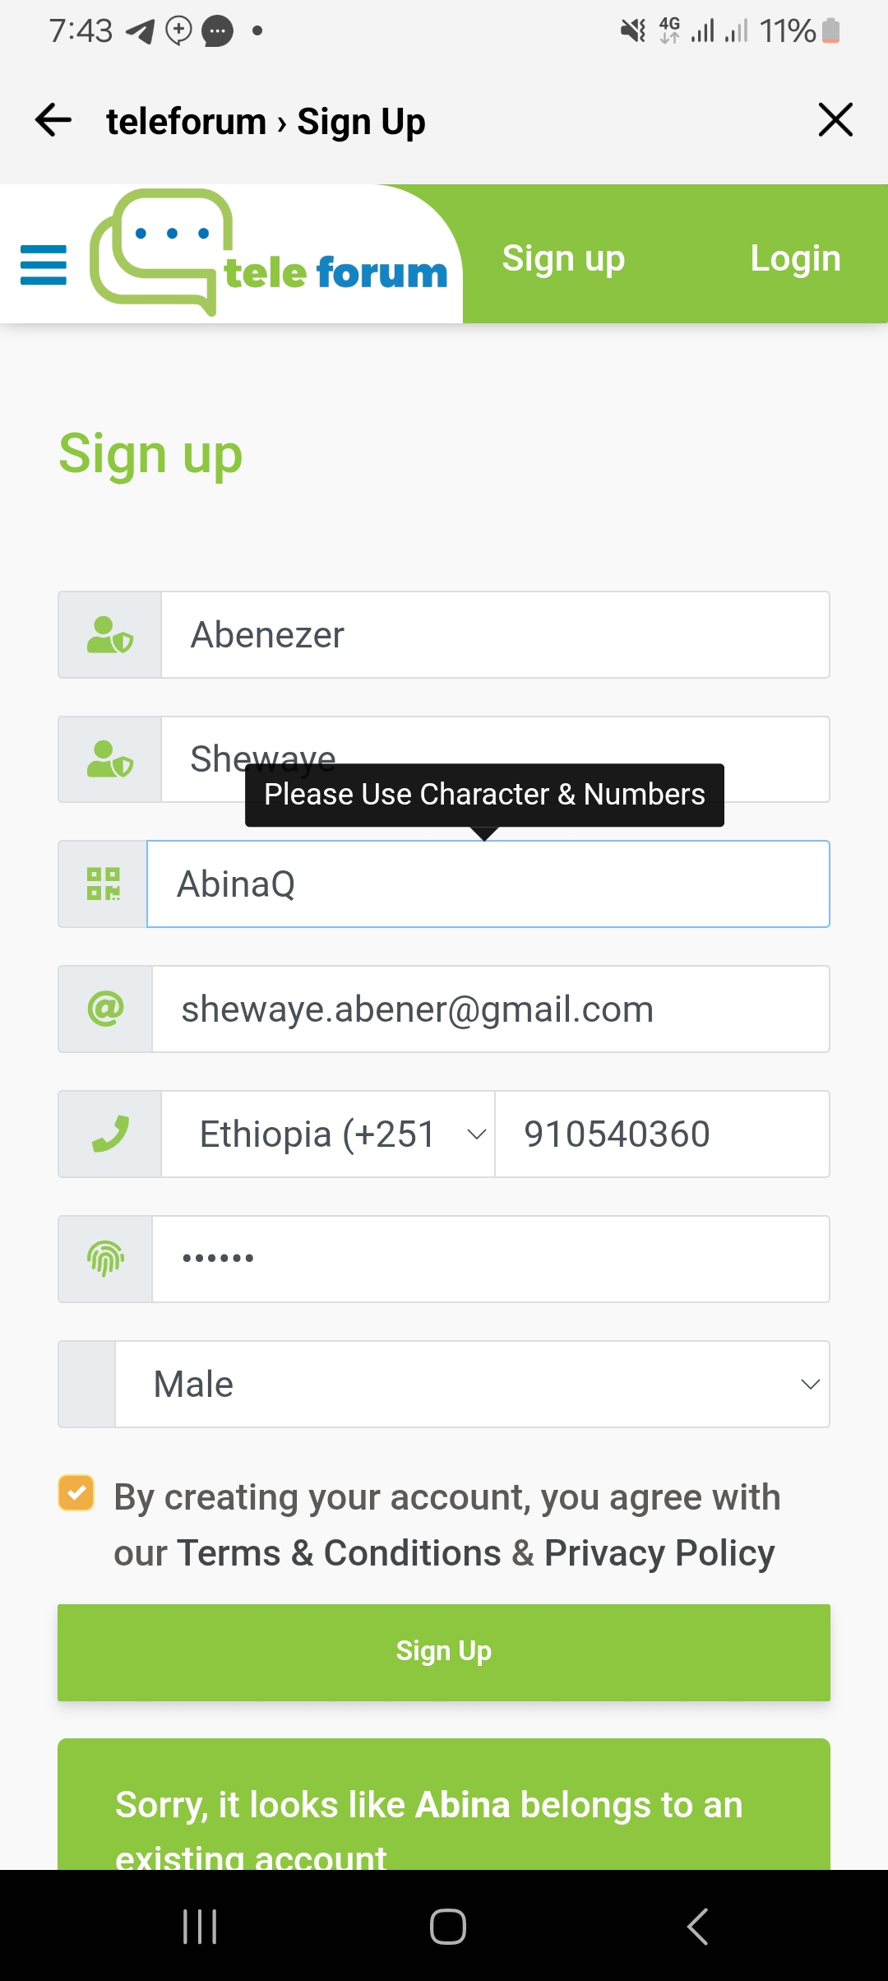Tap the fingerprint password icon
The width and height of the screenshot is (888, 1981).
(x=105, y=1259)
